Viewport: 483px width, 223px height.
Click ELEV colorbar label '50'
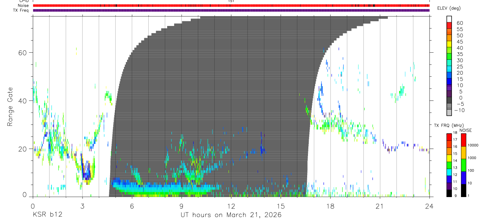459,36
